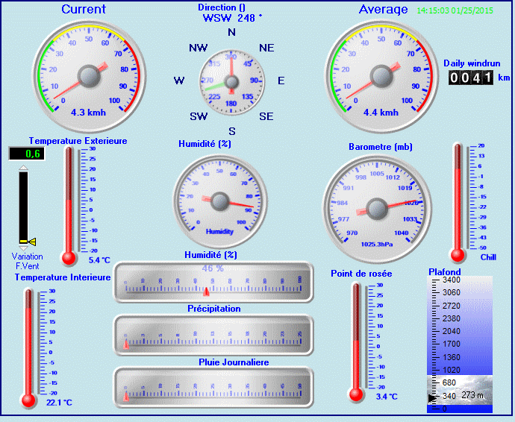Click the down arrow below Variation bar
This screenshot has height=422, width=515.
coord(23,247)
